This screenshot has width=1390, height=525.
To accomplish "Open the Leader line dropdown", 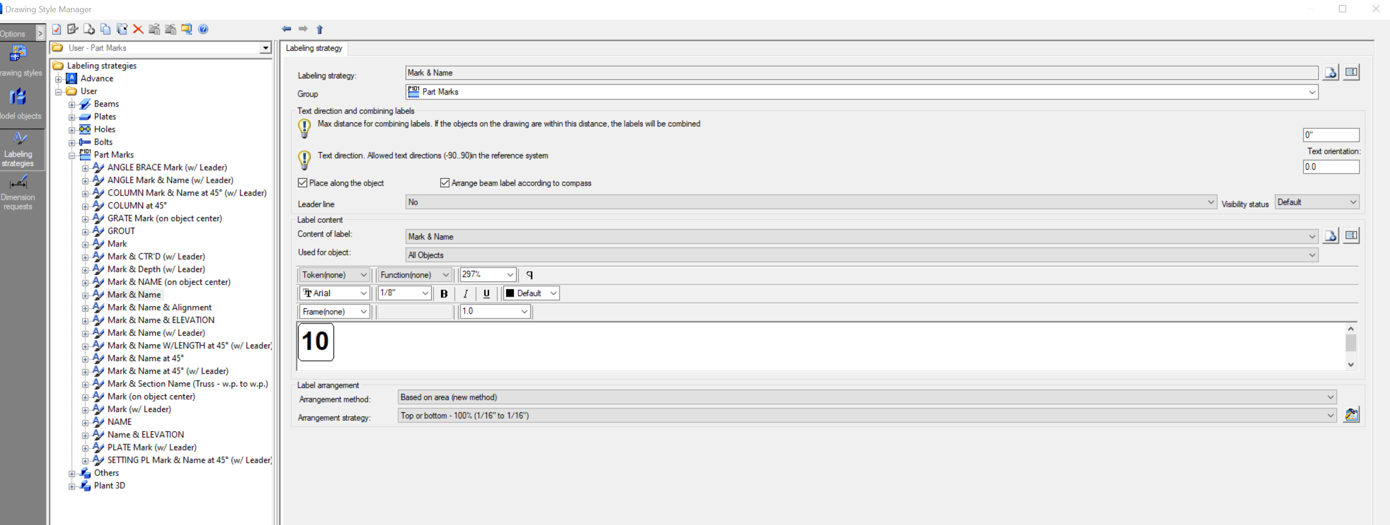I will point(811,202).
